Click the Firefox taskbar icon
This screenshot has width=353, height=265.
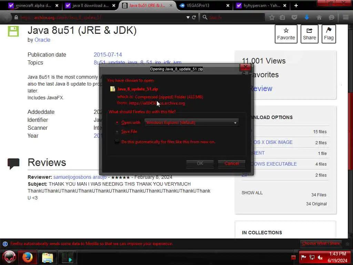pos(28,257)
